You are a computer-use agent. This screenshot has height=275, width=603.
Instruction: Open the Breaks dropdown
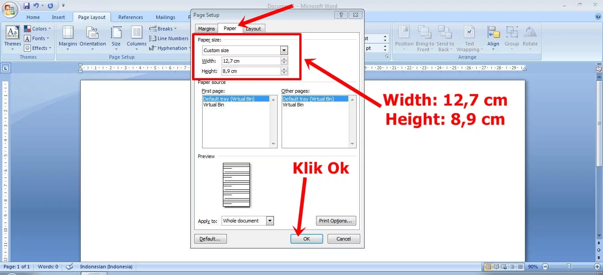(x=163, y=29)
